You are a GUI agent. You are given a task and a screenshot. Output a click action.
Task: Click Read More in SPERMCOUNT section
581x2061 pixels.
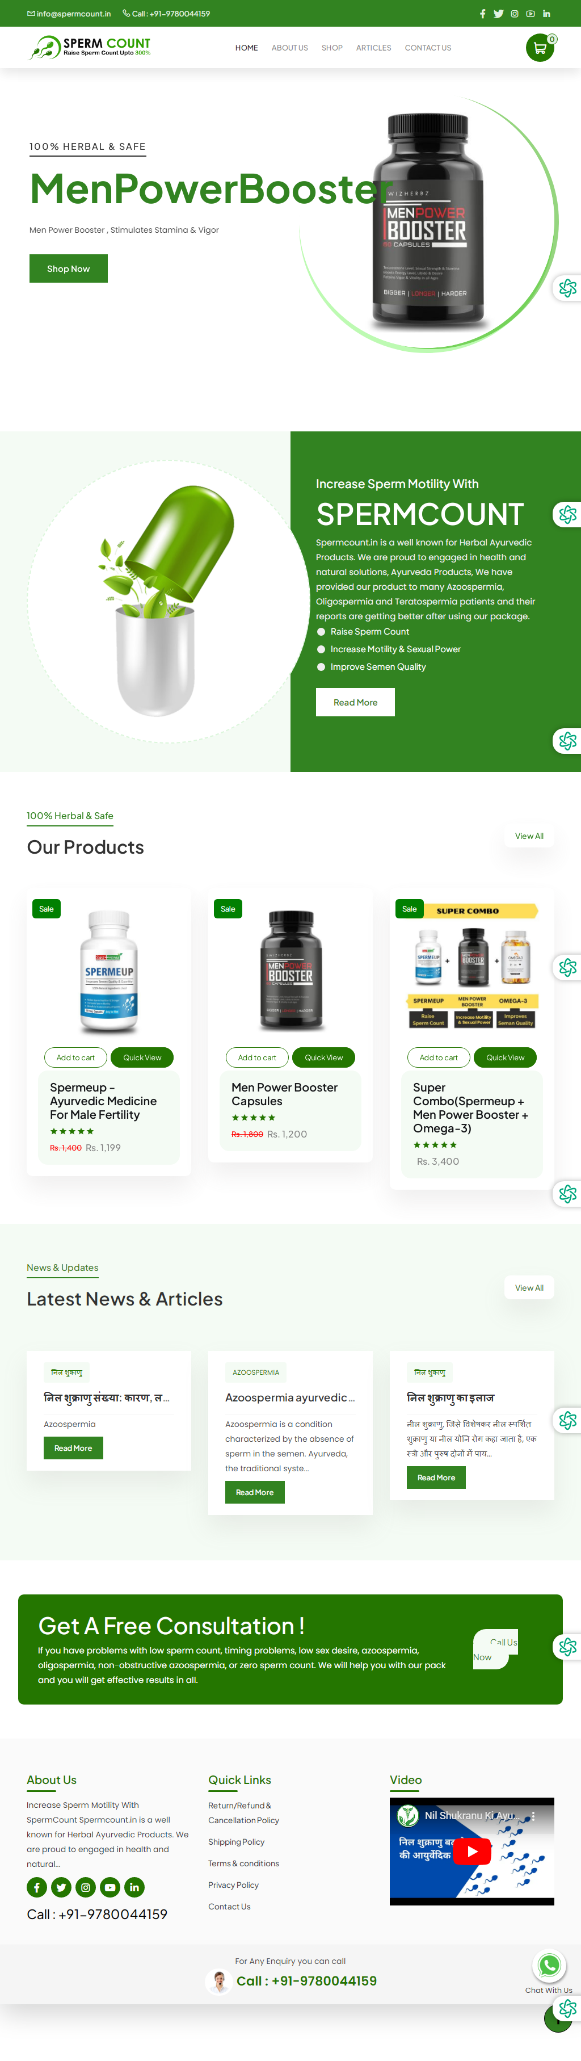[x=355, y=703]
